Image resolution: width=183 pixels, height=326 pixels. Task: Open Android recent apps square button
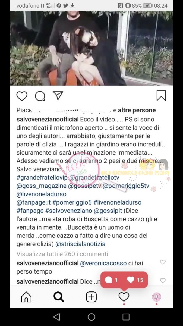[126, 317]
